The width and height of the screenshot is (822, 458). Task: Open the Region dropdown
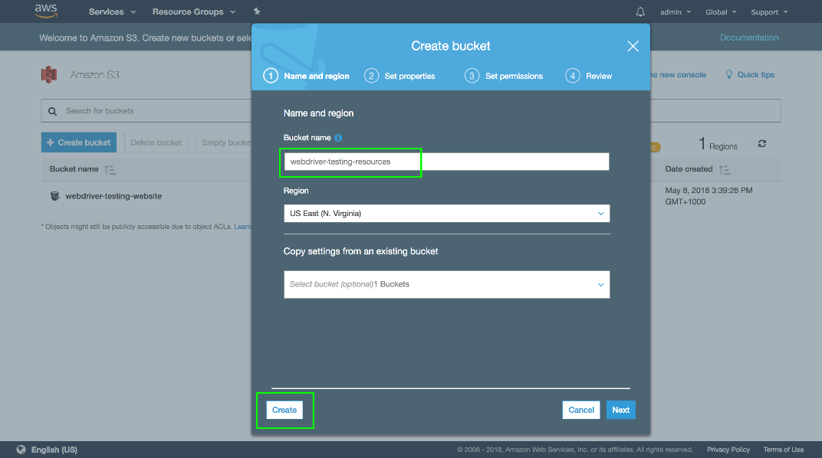(x=446, y=214)
